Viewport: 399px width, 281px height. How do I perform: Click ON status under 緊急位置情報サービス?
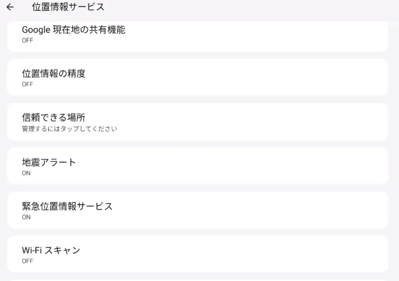pyautogui.click(x=26, y=217)
